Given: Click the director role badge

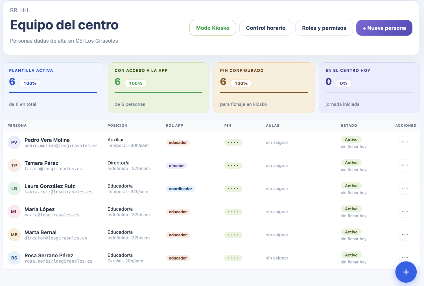Looking at the screenshot, I should click(x=176, y=166).
